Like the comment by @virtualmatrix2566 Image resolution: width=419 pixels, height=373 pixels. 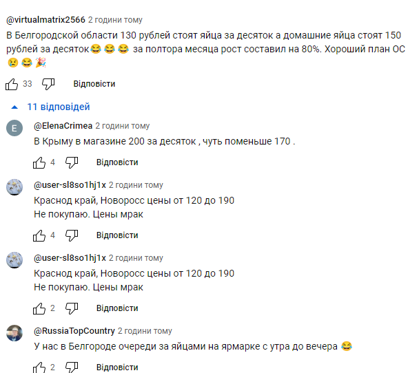point(12,84)
